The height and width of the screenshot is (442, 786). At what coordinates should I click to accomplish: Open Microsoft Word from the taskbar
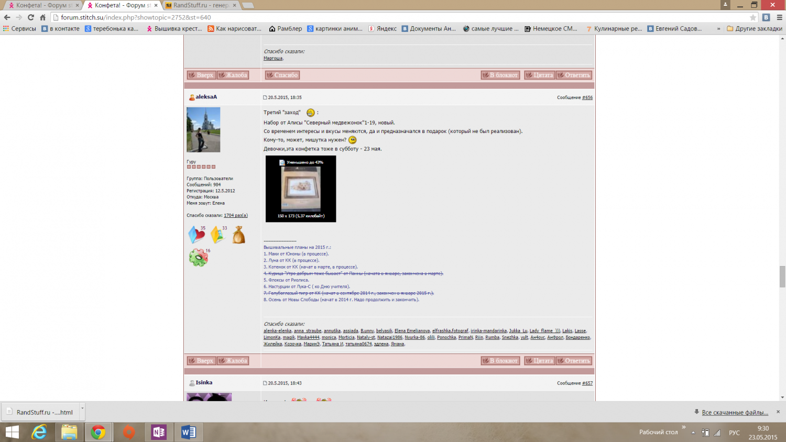pos(188,432)
